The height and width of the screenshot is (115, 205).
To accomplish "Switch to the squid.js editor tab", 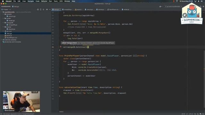I will click(x=79, y=10).
